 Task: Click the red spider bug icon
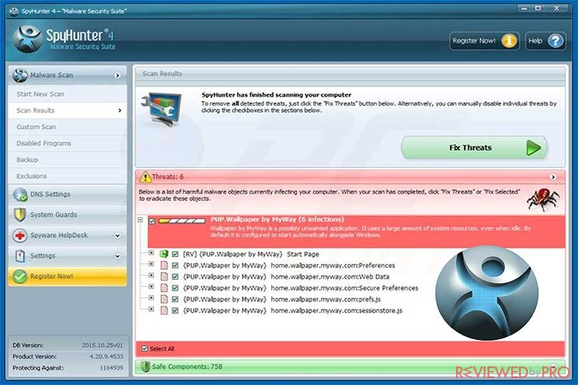[x=543, y=199]
